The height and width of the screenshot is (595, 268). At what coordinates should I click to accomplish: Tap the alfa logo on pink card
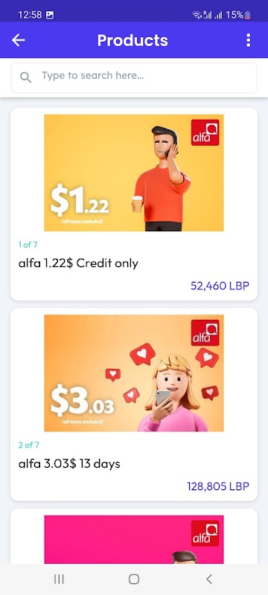point(205,533)
